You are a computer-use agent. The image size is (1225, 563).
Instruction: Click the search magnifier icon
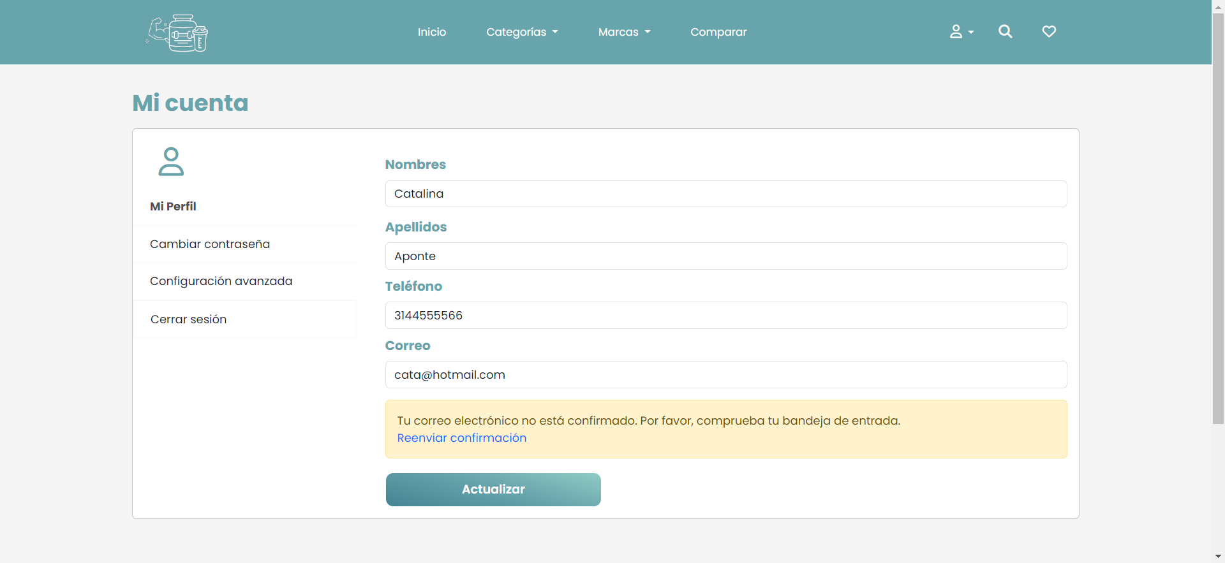[1006, 31]
